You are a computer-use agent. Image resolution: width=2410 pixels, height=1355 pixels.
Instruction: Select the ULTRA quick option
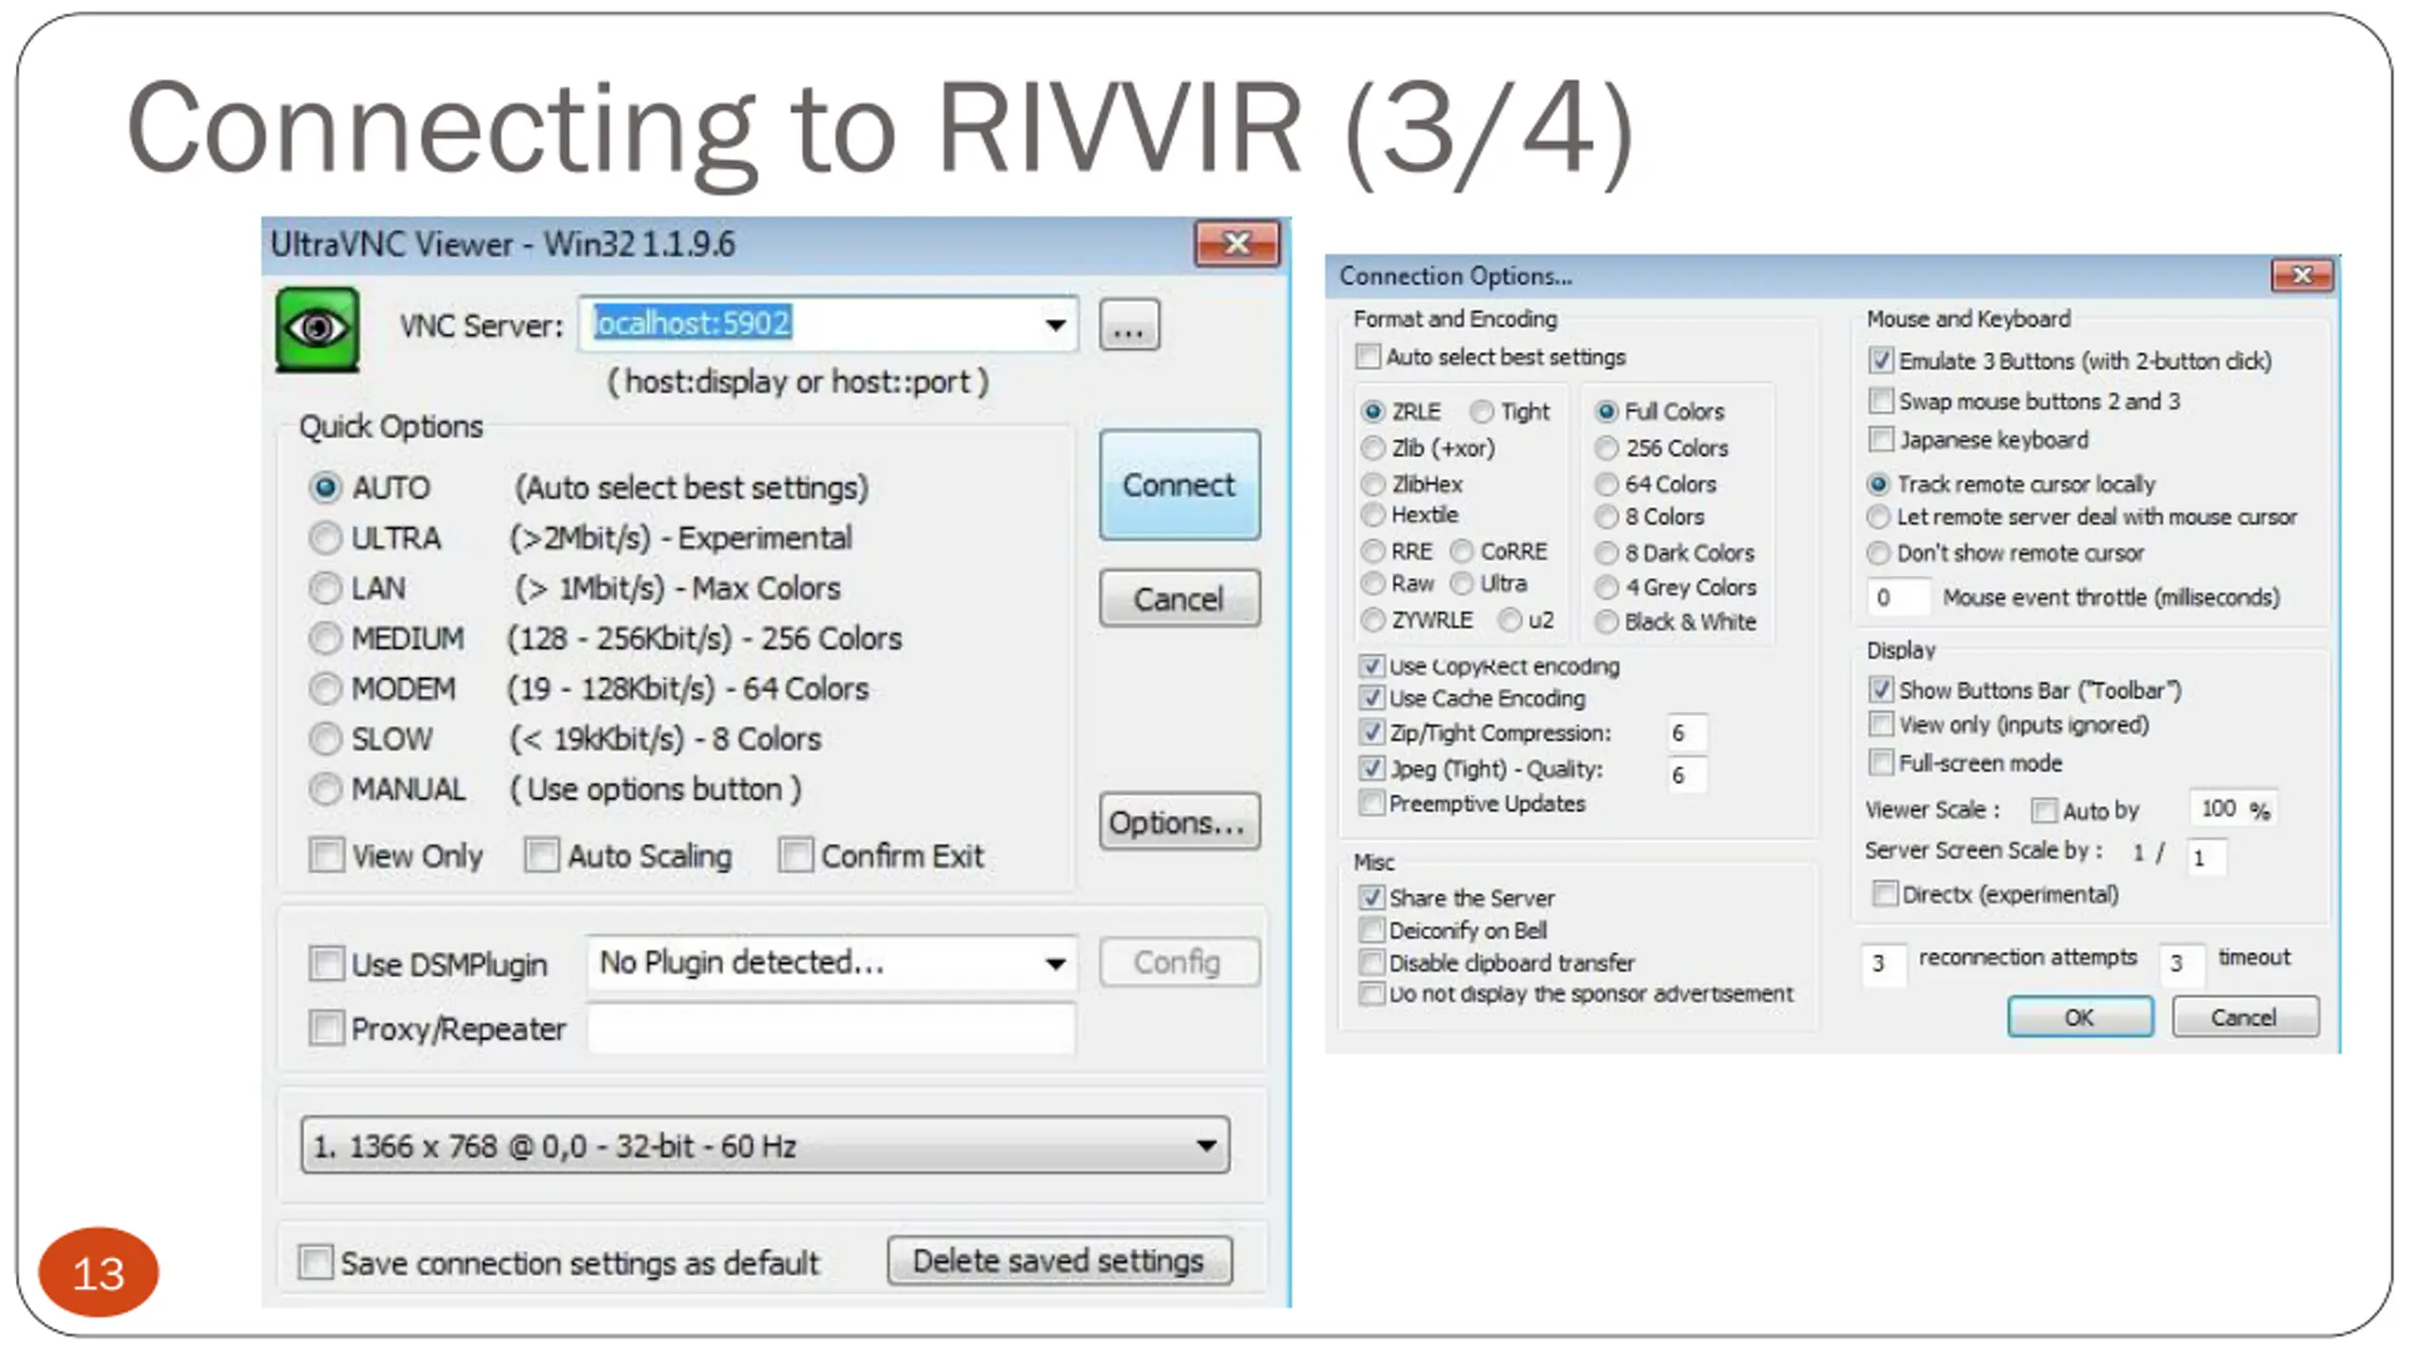pyautogui.click(x=325, y=538)
